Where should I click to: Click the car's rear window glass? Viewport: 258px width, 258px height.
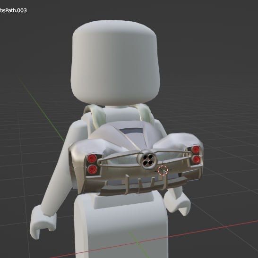[x=131, y=131]
